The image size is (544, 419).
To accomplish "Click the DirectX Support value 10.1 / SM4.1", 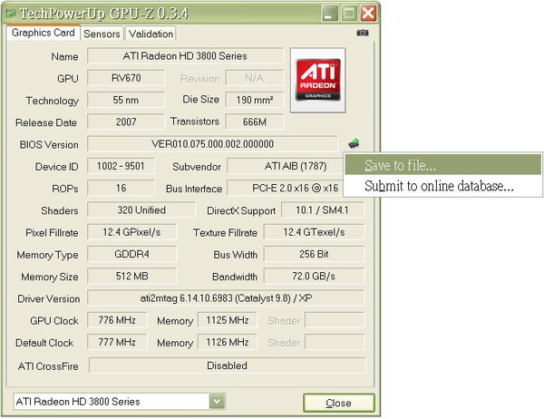I will point(323,210).
